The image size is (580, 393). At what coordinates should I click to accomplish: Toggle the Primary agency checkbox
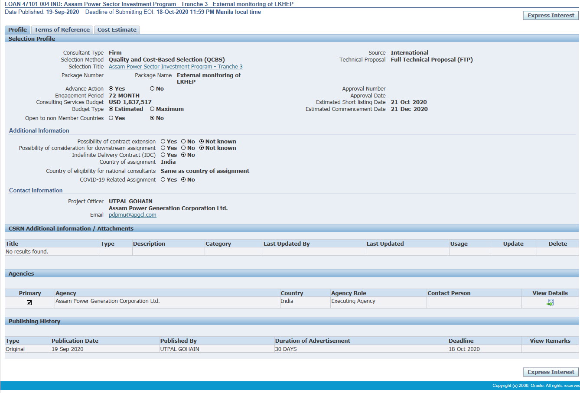pyautogui.click(x=29, y=302)
